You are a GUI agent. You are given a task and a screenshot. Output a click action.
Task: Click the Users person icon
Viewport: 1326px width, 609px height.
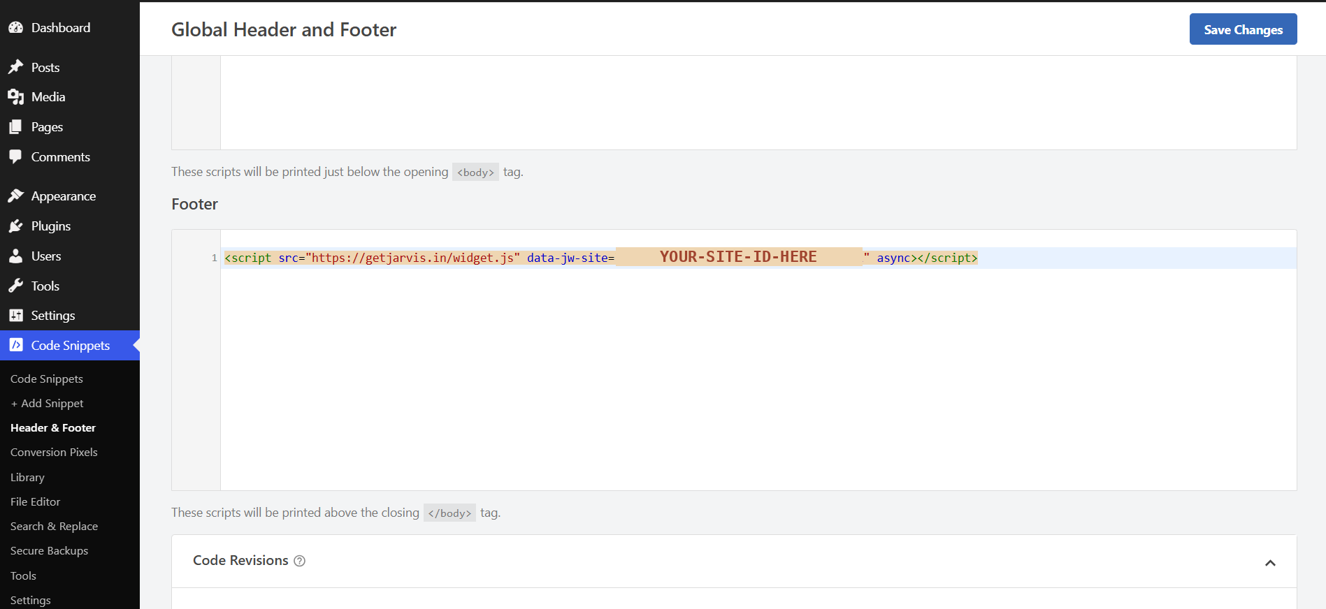[15, 256]
